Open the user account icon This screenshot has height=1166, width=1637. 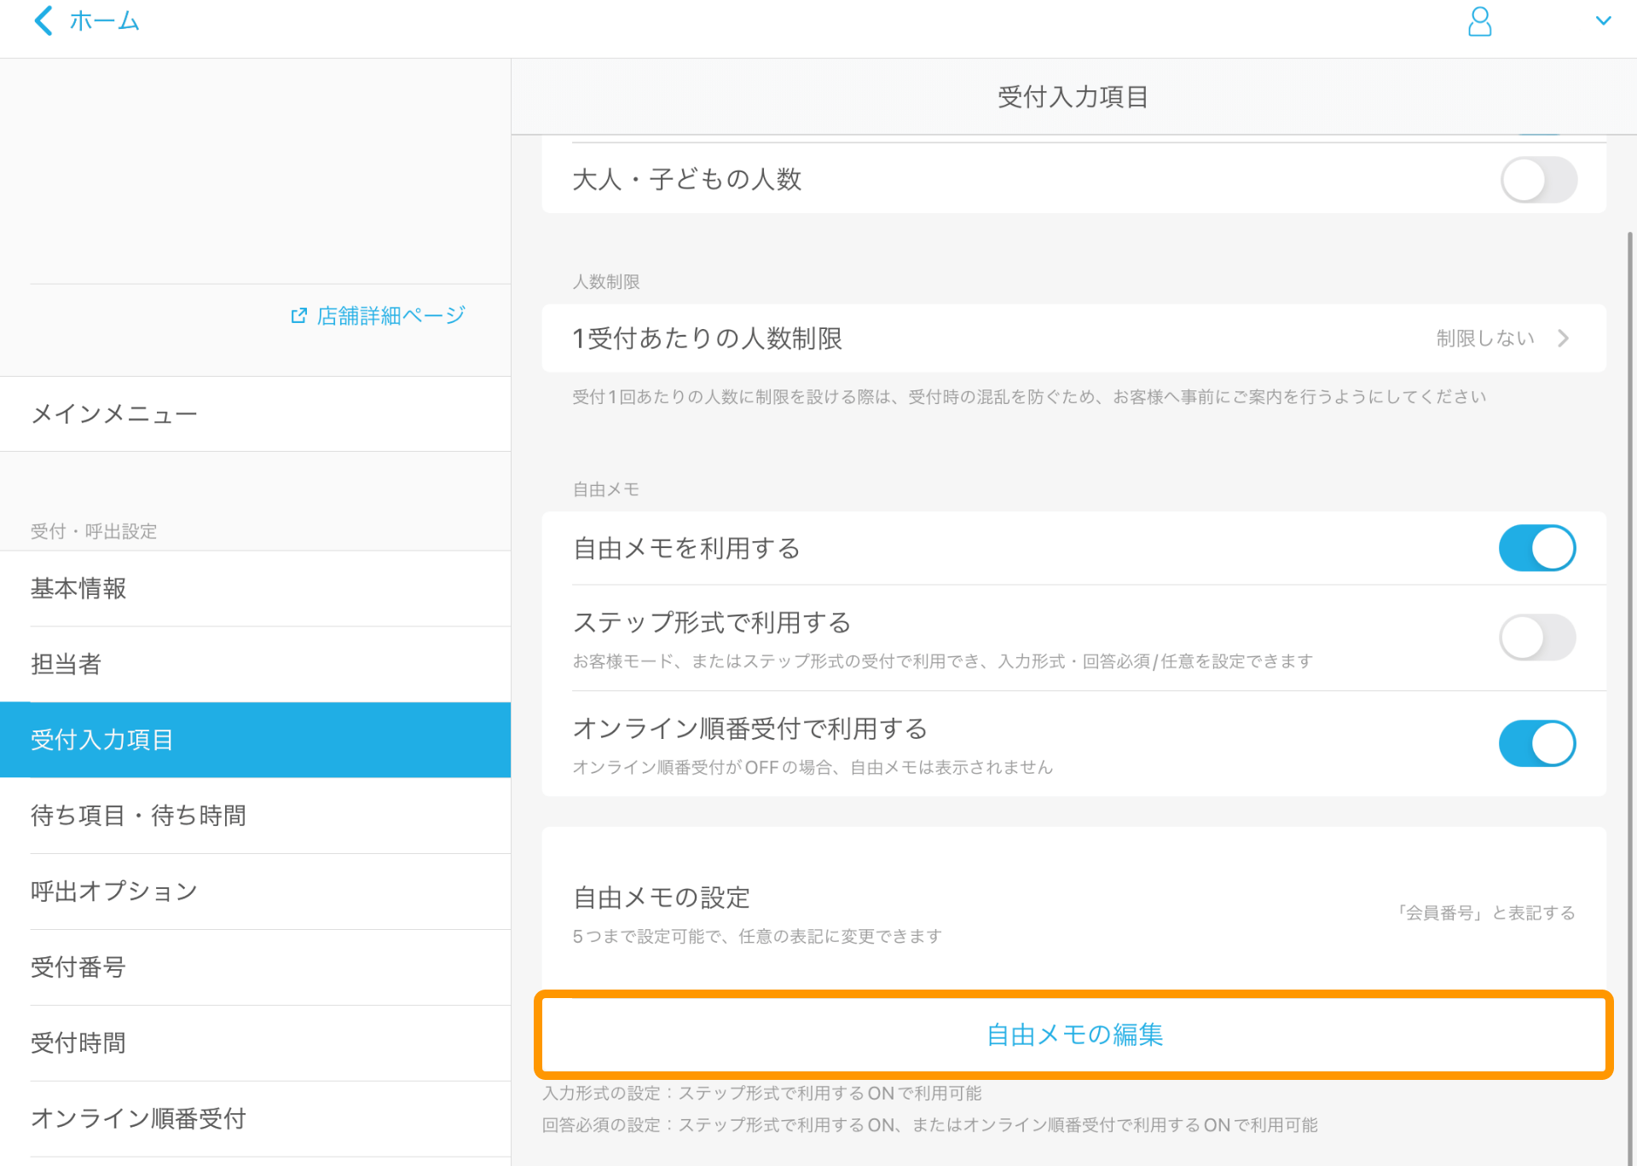click(1479, 21)
